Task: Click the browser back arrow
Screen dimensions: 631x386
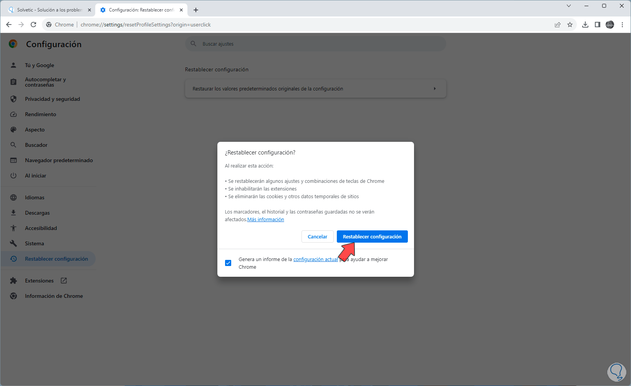Action: (9, 25)
